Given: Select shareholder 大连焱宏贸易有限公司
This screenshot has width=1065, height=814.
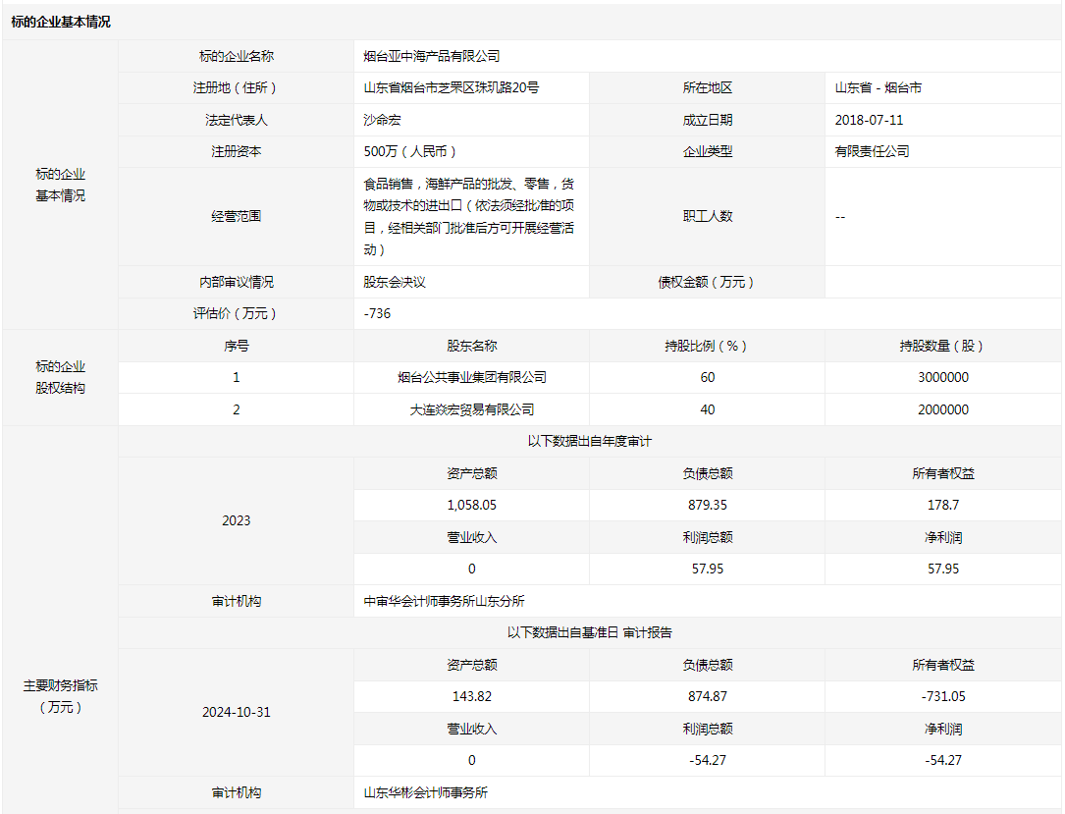Looking at the screenshot, I should point(471,409).
